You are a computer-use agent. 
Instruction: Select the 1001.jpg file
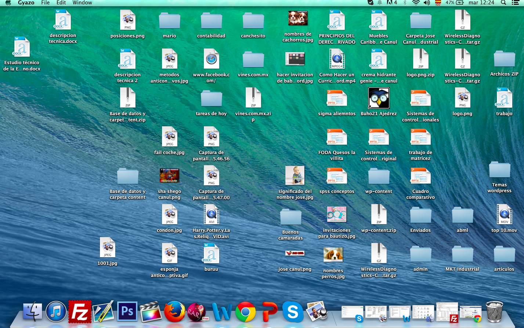[107, 252]
